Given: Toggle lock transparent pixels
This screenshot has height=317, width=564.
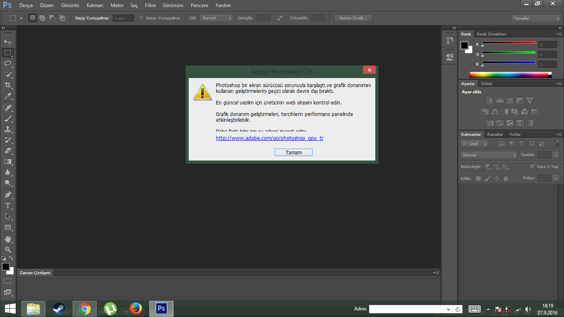Looking at the screenshot, I should [478, 178].
